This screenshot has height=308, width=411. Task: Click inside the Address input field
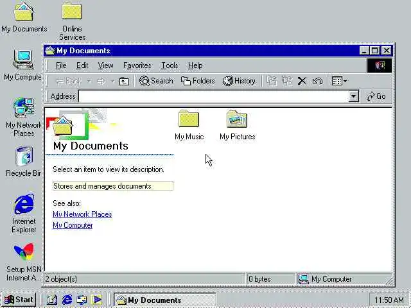pyautogui.click(x=213, y=96)
